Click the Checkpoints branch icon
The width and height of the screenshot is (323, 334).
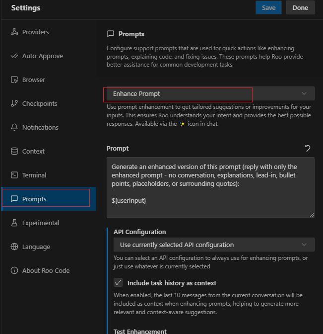click(x=14, y=103)
